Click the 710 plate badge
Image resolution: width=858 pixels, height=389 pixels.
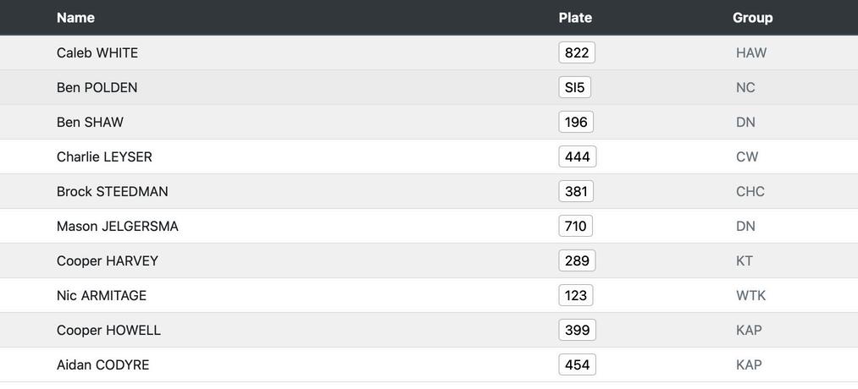tap(575, 226)
